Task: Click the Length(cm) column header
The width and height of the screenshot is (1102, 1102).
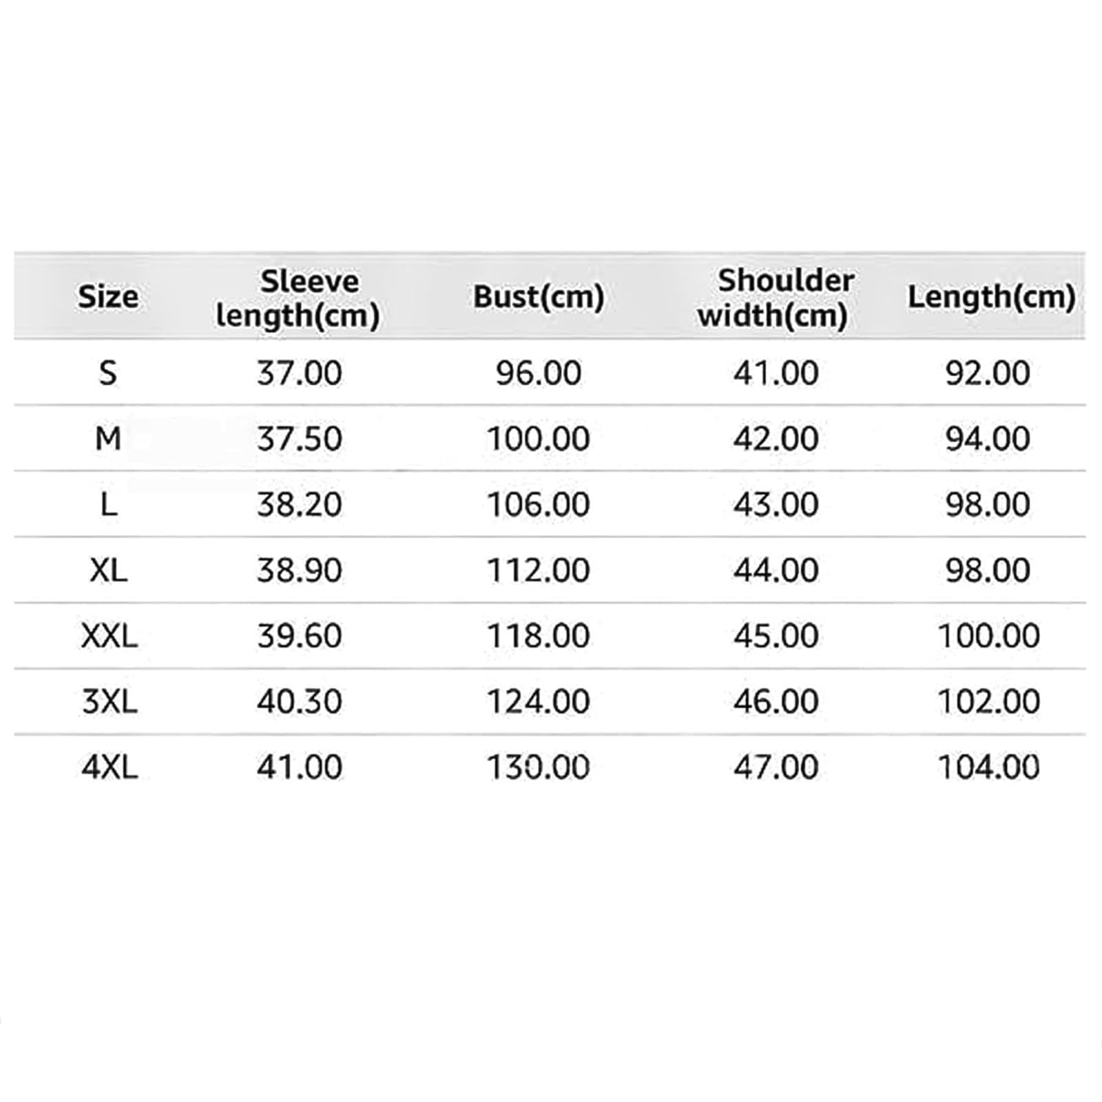Action: [x=991, y=298]
